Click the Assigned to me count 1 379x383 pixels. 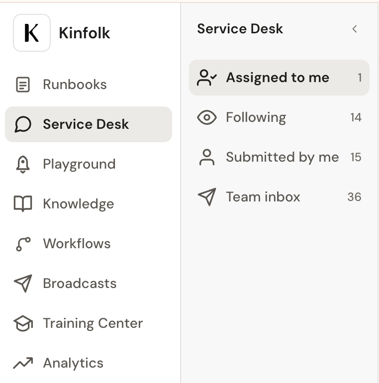click(x=360, y=78)
